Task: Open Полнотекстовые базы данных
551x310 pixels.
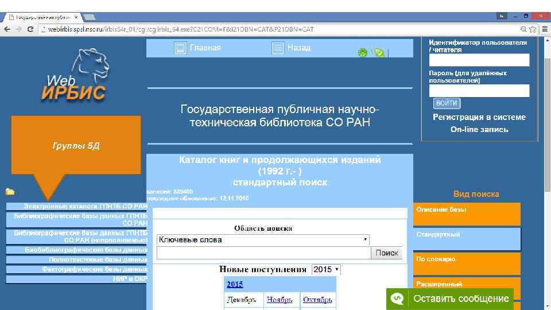Action: point(76,259)
